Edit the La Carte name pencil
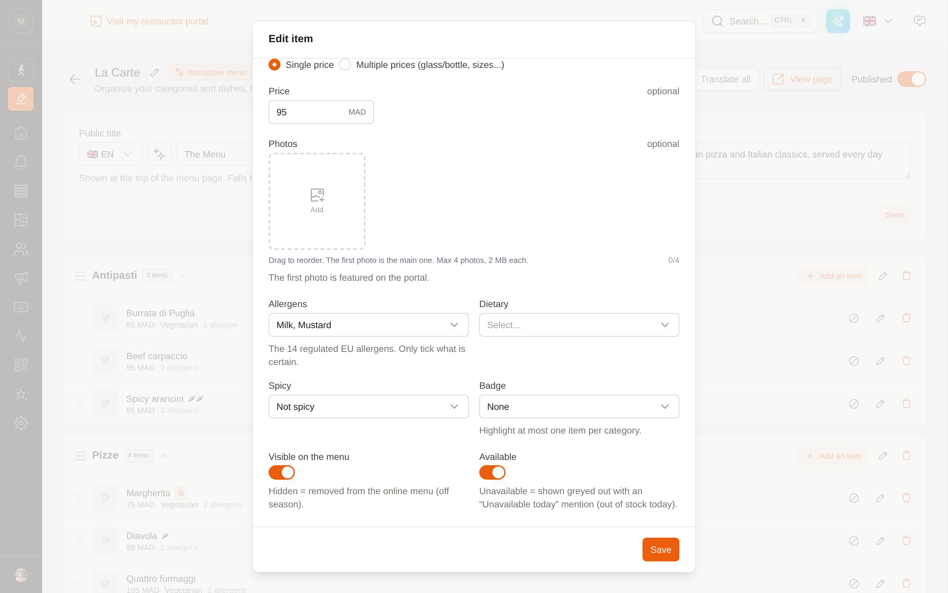 tap(155, 72)
